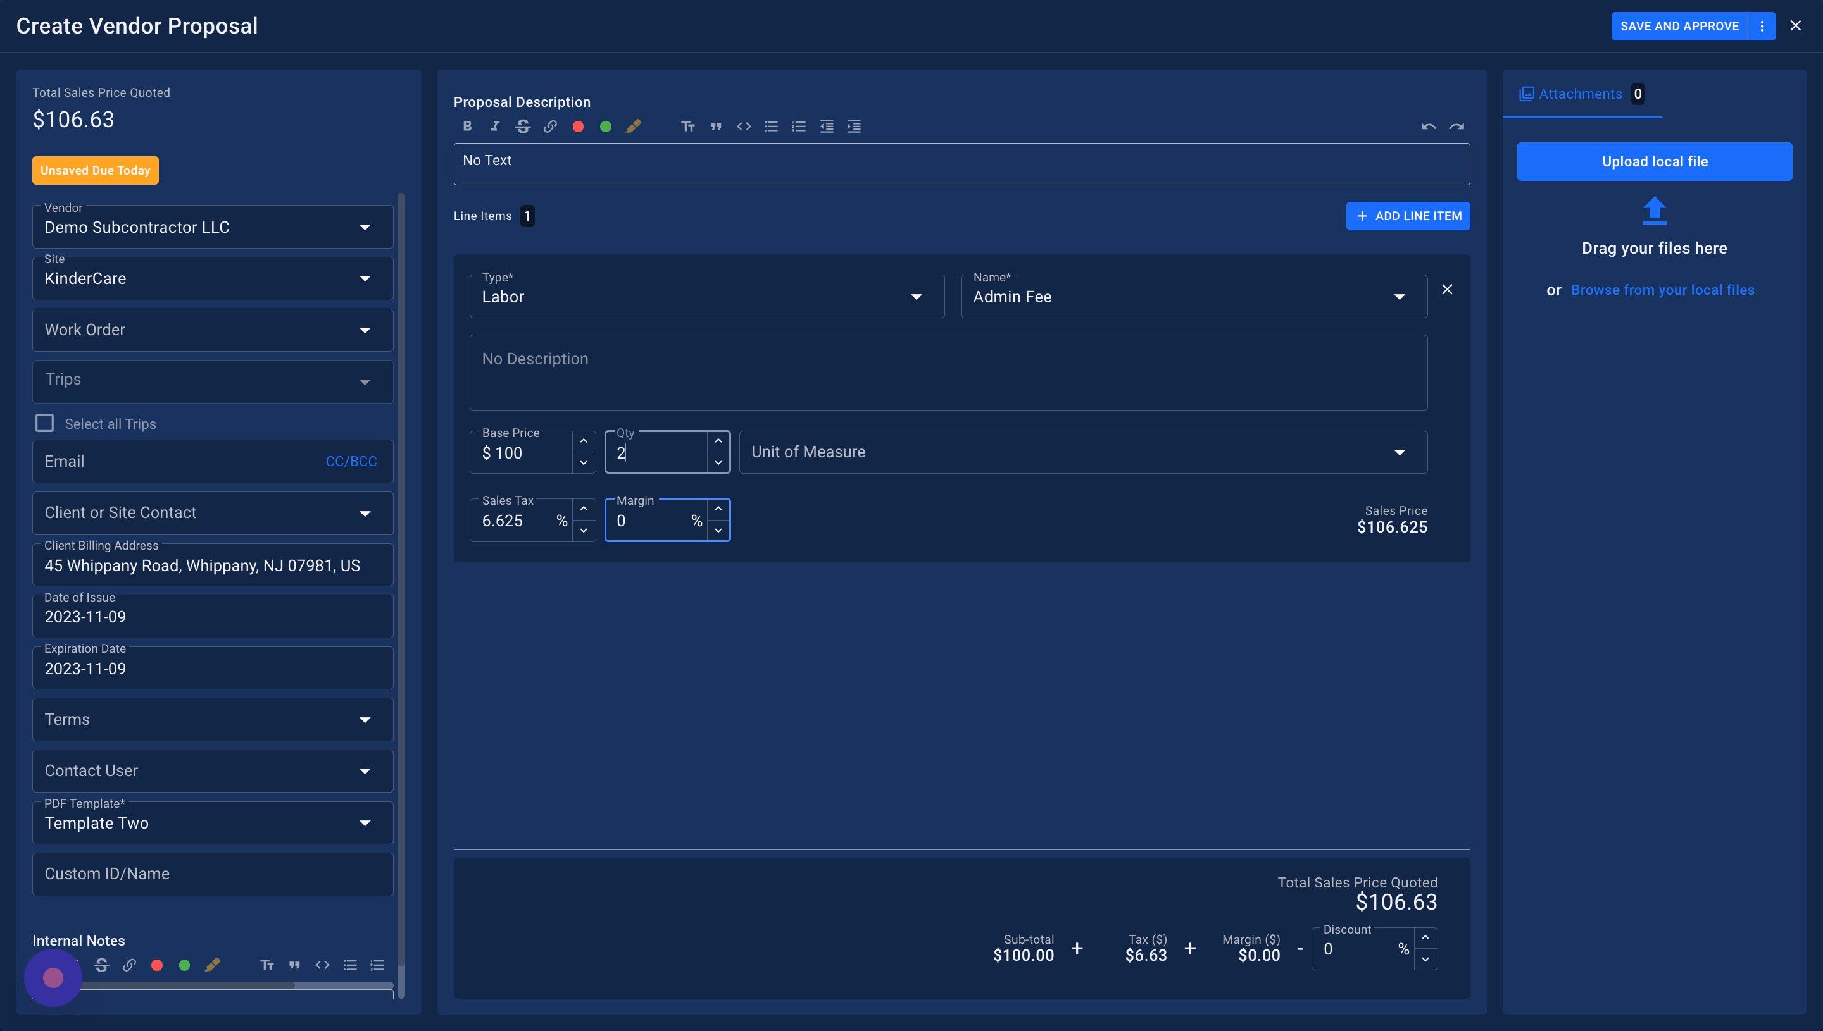Apply strikethrough in Proposal Description toolbar

(x=523, y=126)
